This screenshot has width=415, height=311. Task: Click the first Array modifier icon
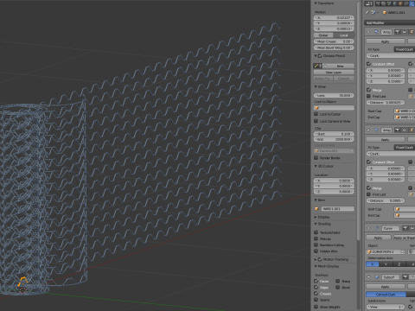point(377,32)
